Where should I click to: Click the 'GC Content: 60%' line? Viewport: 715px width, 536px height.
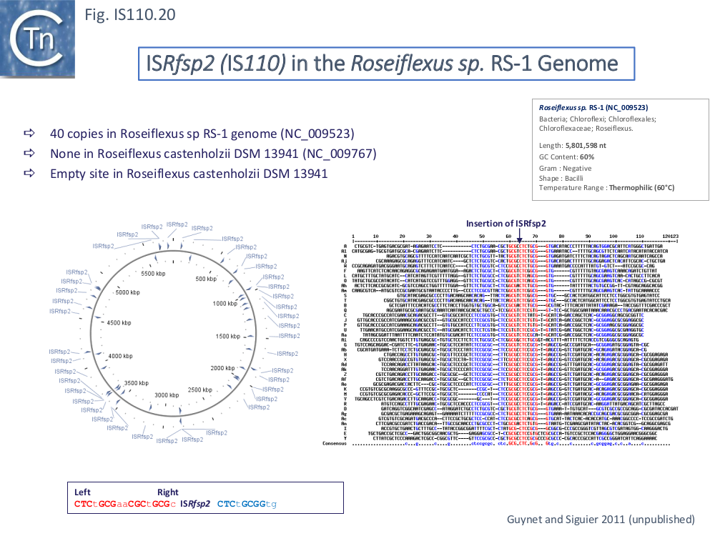pos(567,156)
